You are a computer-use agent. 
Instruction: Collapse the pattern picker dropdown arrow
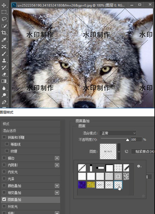(x=119, y=151)
